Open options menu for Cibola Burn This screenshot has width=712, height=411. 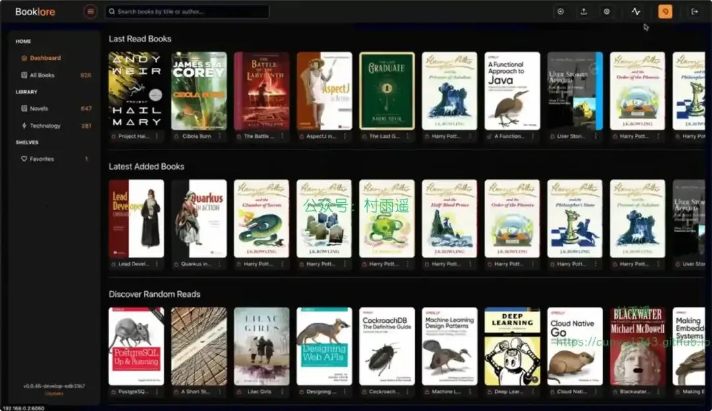tap(220, 136)
